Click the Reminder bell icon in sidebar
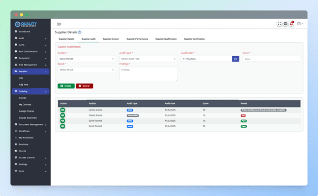 point(16,144)
